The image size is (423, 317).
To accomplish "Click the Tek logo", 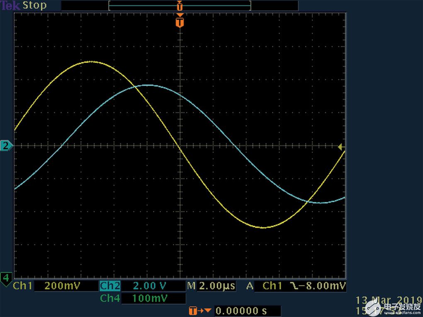I will coord(10,5).
